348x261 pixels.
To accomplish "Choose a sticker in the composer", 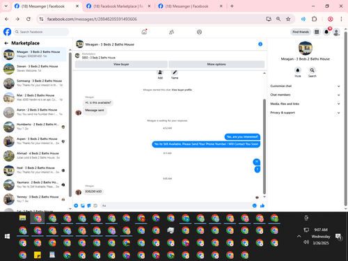I will 89,205.
